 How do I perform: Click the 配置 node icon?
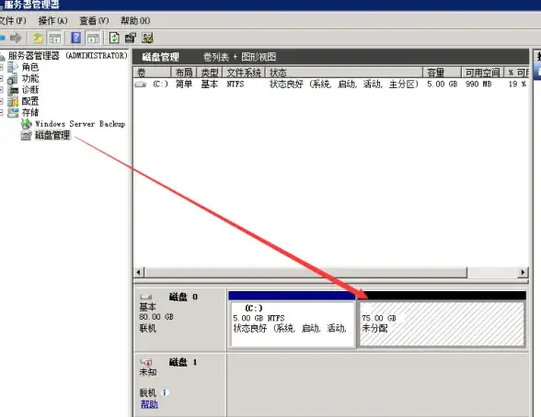pos(13,101)
